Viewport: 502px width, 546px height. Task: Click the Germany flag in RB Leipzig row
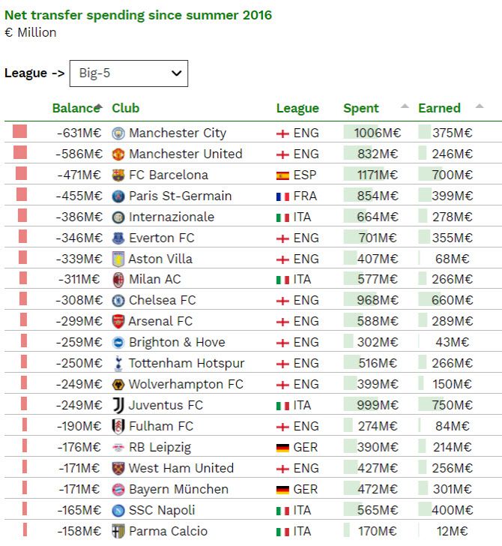click(x=282, y=447)
